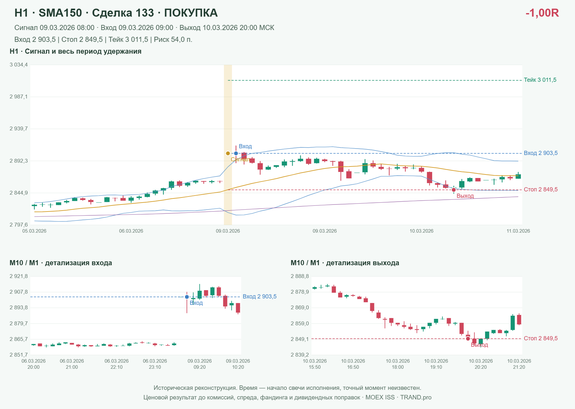Click the 'Вход' annotation above H1 entry marker

click(x=245, y=146)
